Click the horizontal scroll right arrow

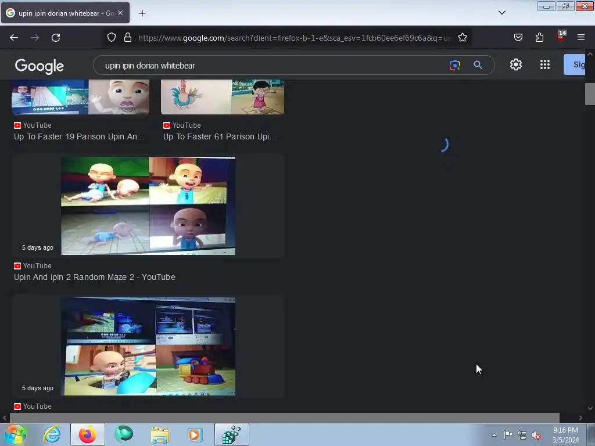580,418
